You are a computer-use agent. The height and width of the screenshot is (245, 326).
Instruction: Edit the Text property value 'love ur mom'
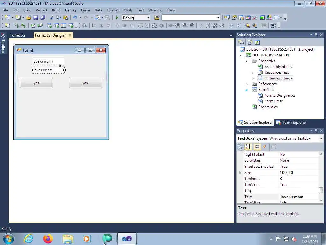click(x=299, y=197)
